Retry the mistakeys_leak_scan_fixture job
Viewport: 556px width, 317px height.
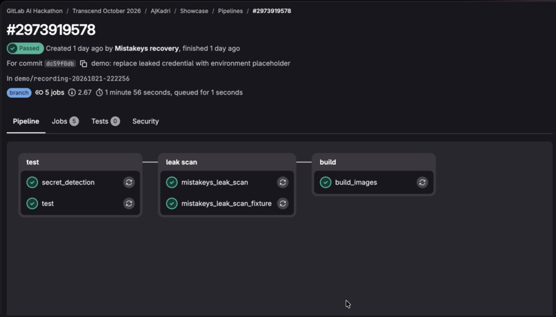pos(283,204)
